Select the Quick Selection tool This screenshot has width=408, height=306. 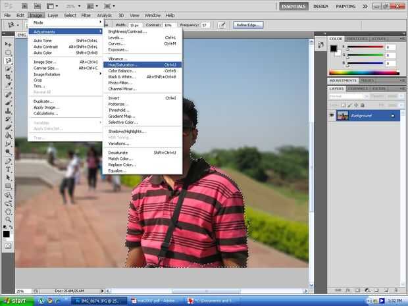[x=8, y=68]
